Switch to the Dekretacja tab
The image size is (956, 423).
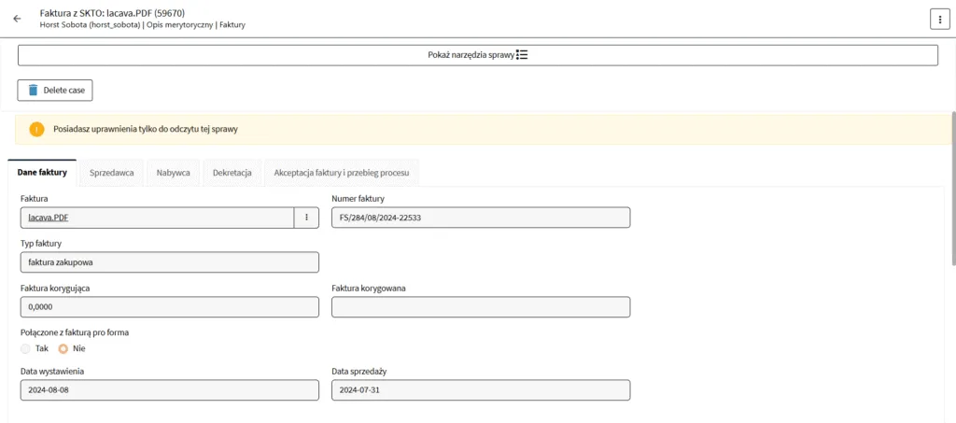(x=232, y=173)
